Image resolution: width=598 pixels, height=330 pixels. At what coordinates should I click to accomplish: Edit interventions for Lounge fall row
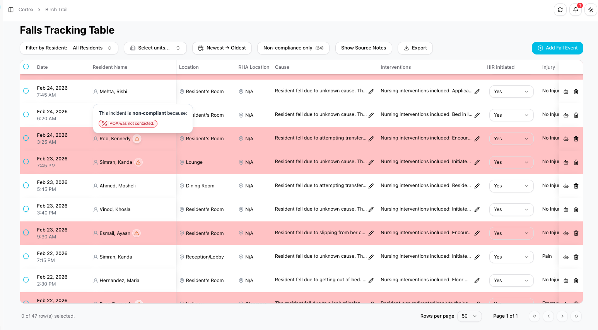pos(477,162)
